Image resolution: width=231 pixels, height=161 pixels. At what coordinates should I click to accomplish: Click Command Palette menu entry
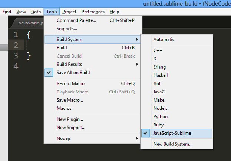76,20
